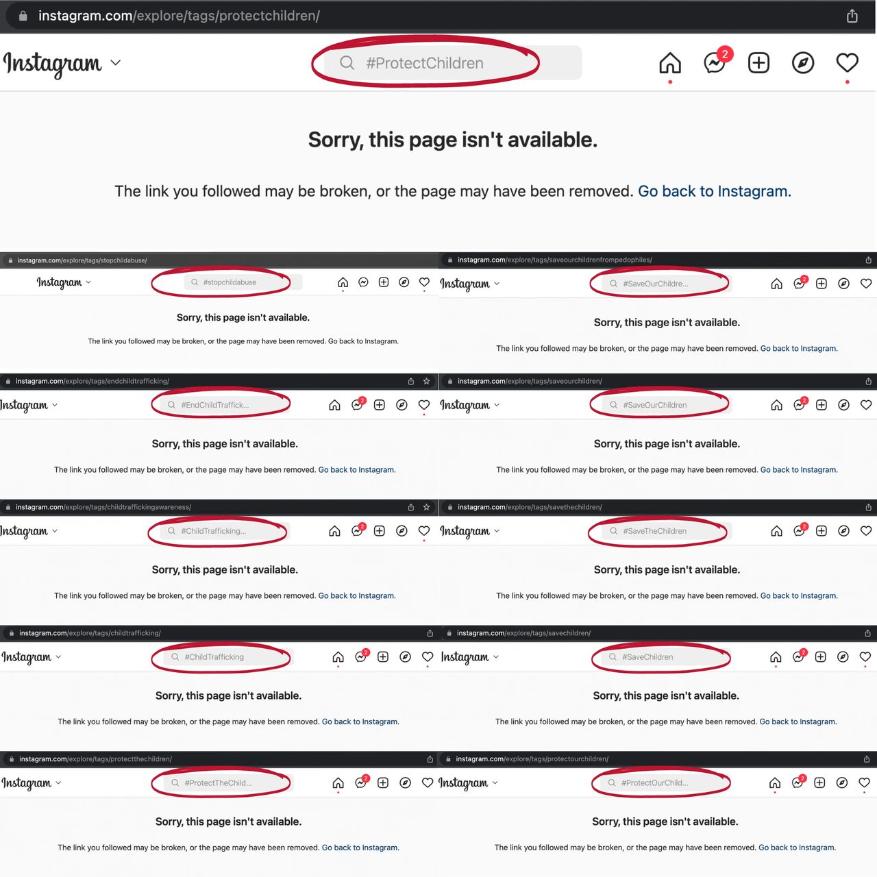Image resolution: width=877 pixels, height=877 pixels.
Task: Click 'Go back to Instagram' in the #SaveTheChildren panel
Action: tap(798, 595)
